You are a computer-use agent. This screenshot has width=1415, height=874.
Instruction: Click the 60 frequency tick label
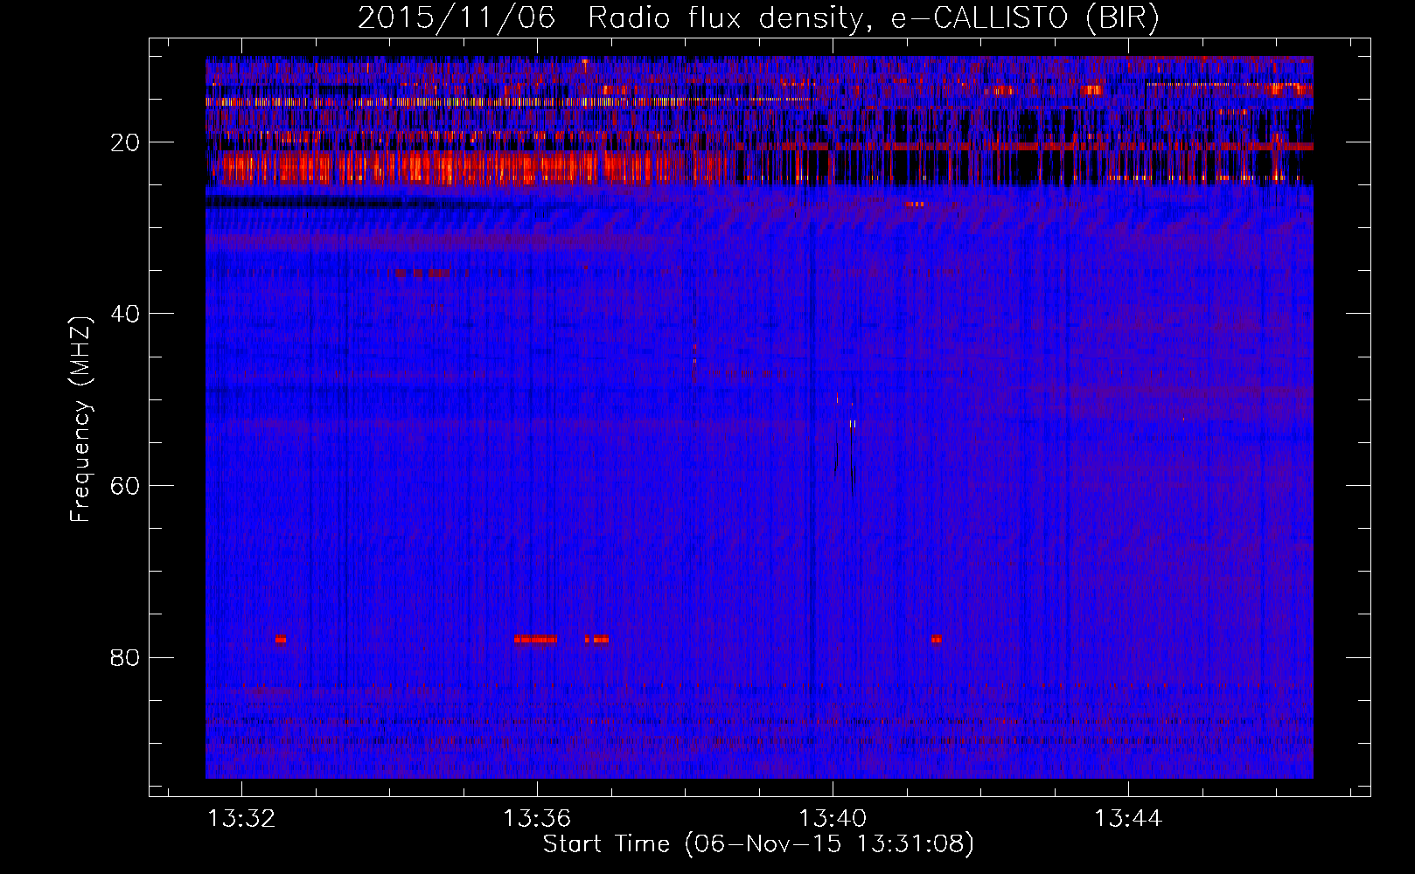pyautogui.click(x=126, y=486)
